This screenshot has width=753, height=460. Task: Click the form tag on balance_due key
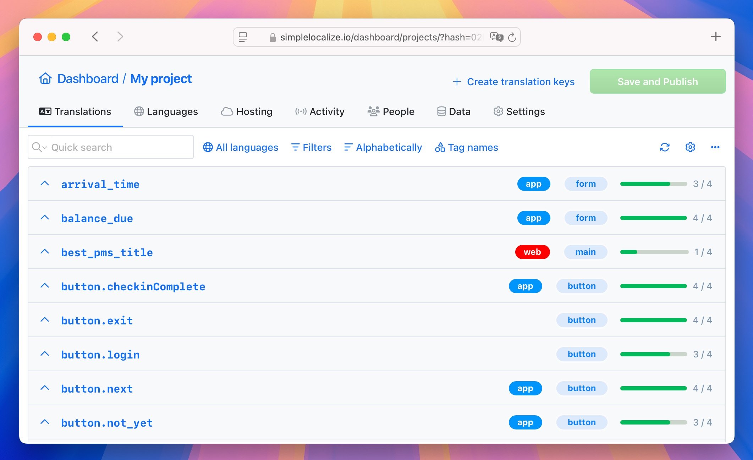(x=586, y=217)
